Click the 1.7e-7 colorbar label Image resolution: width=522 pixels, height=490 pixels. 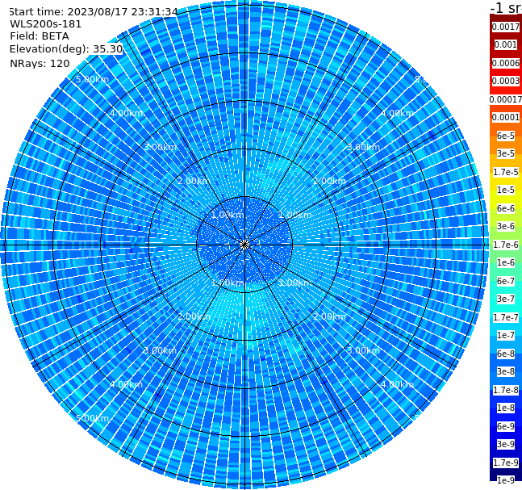tap(506, 317)
